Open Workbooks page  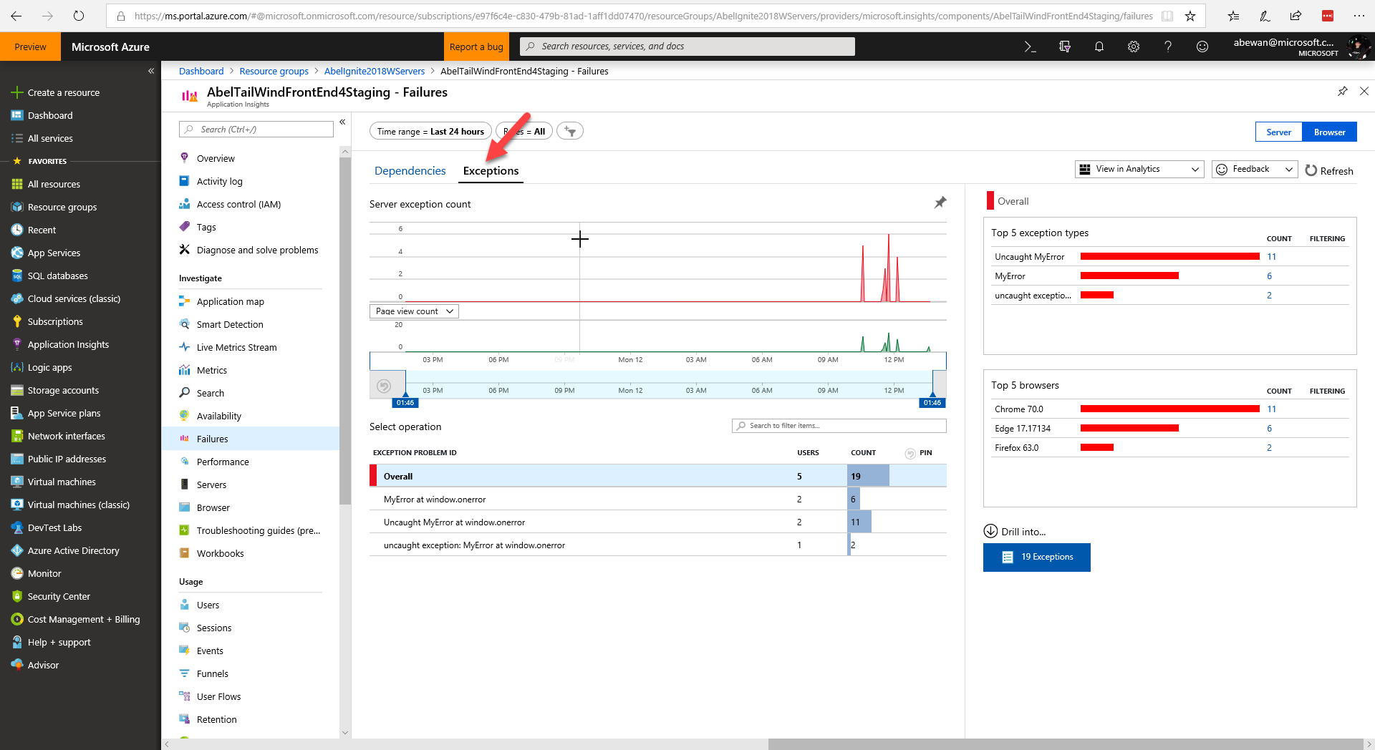tap(220, 553)
